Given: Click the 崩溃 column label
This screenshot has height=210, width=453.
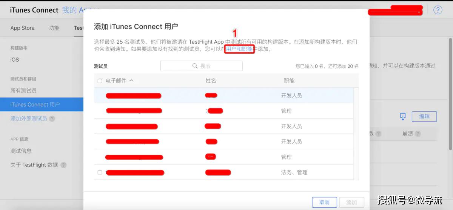Looking at the screenshot, I should tap(408, 134).
